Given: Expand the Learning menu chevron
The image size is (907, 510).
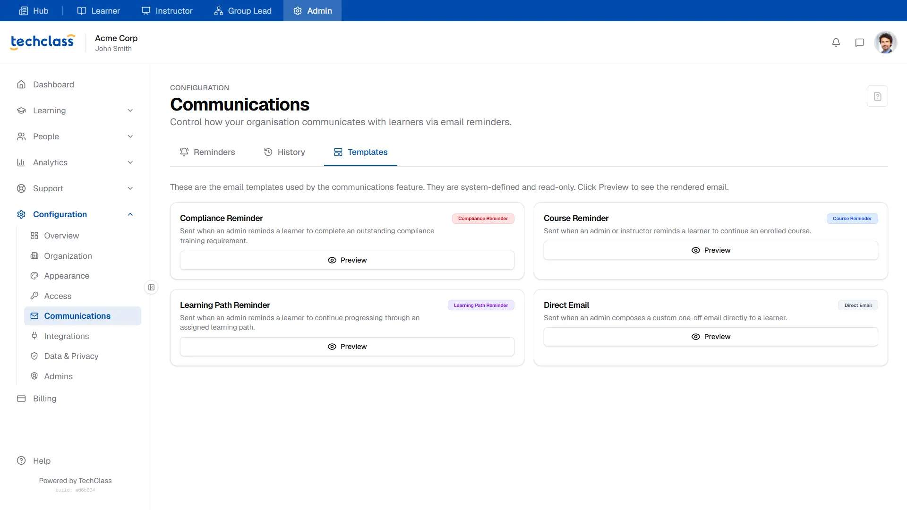Looking at the screenshot, I should (x=130, y=110).
